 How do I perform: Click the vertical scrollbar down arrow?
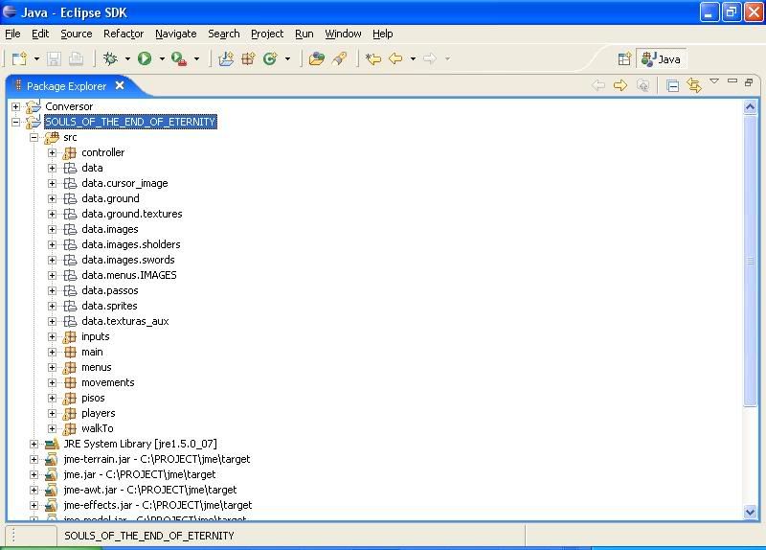coord(751,513)
